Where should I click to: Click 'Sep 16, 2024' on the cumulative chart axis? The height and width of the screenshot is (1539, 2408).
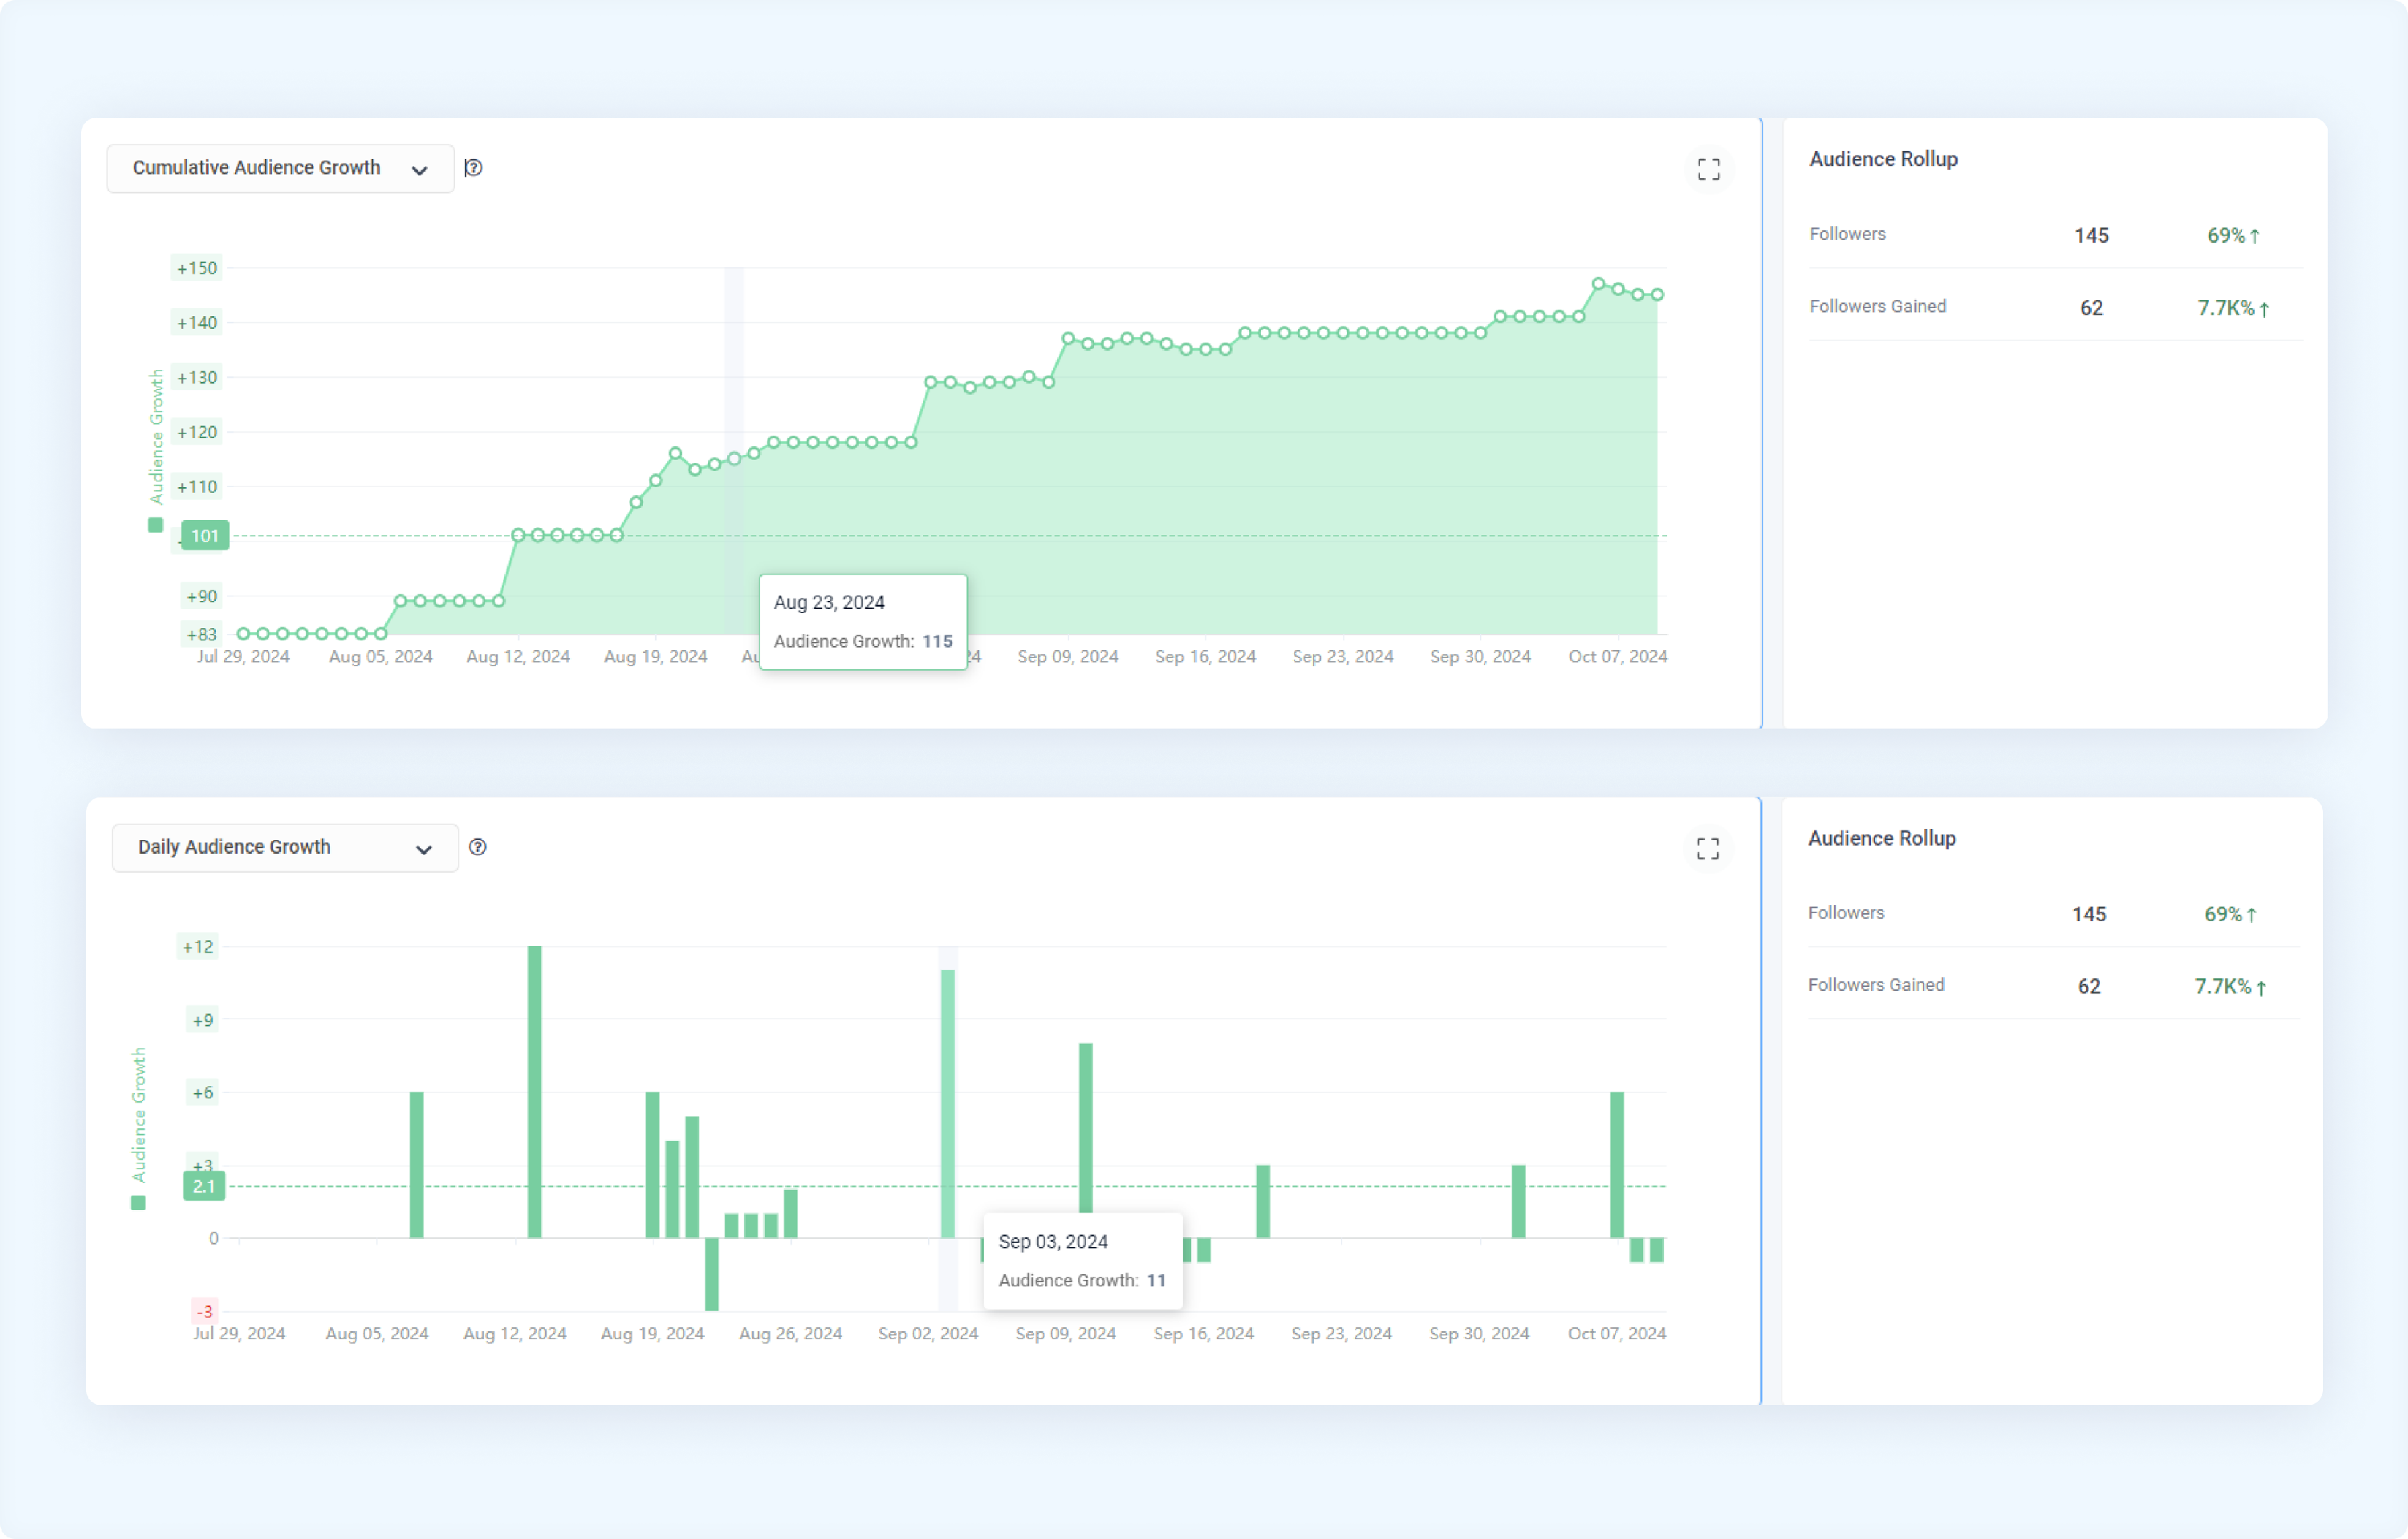[1206, 656]
